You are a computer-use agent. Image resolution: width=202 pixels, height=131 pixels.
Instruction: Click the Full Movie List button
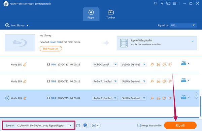point(50,49)
